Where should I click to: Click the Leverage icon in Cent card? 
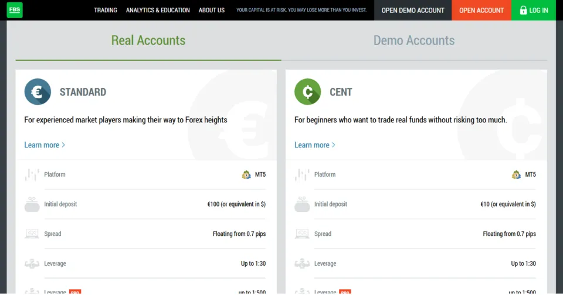302,264
